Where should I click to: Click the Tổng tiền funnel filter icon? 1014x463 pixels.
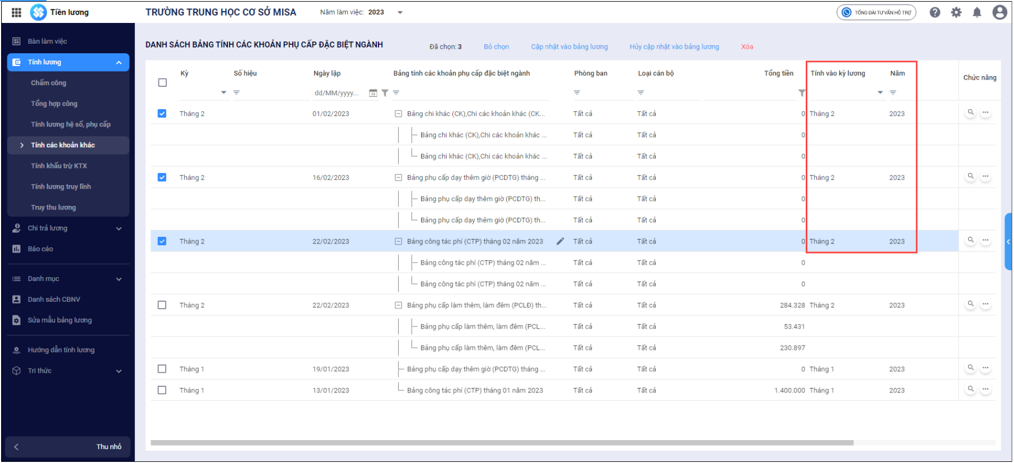tap(802, 93)
